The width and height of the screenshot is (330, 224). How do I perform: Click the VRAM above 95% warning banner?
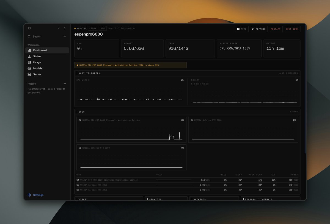point(131,65)
